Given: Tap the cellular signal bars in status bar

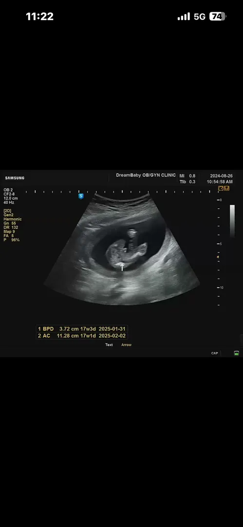Looking at the screenshot, I should [x=184, y=17].
